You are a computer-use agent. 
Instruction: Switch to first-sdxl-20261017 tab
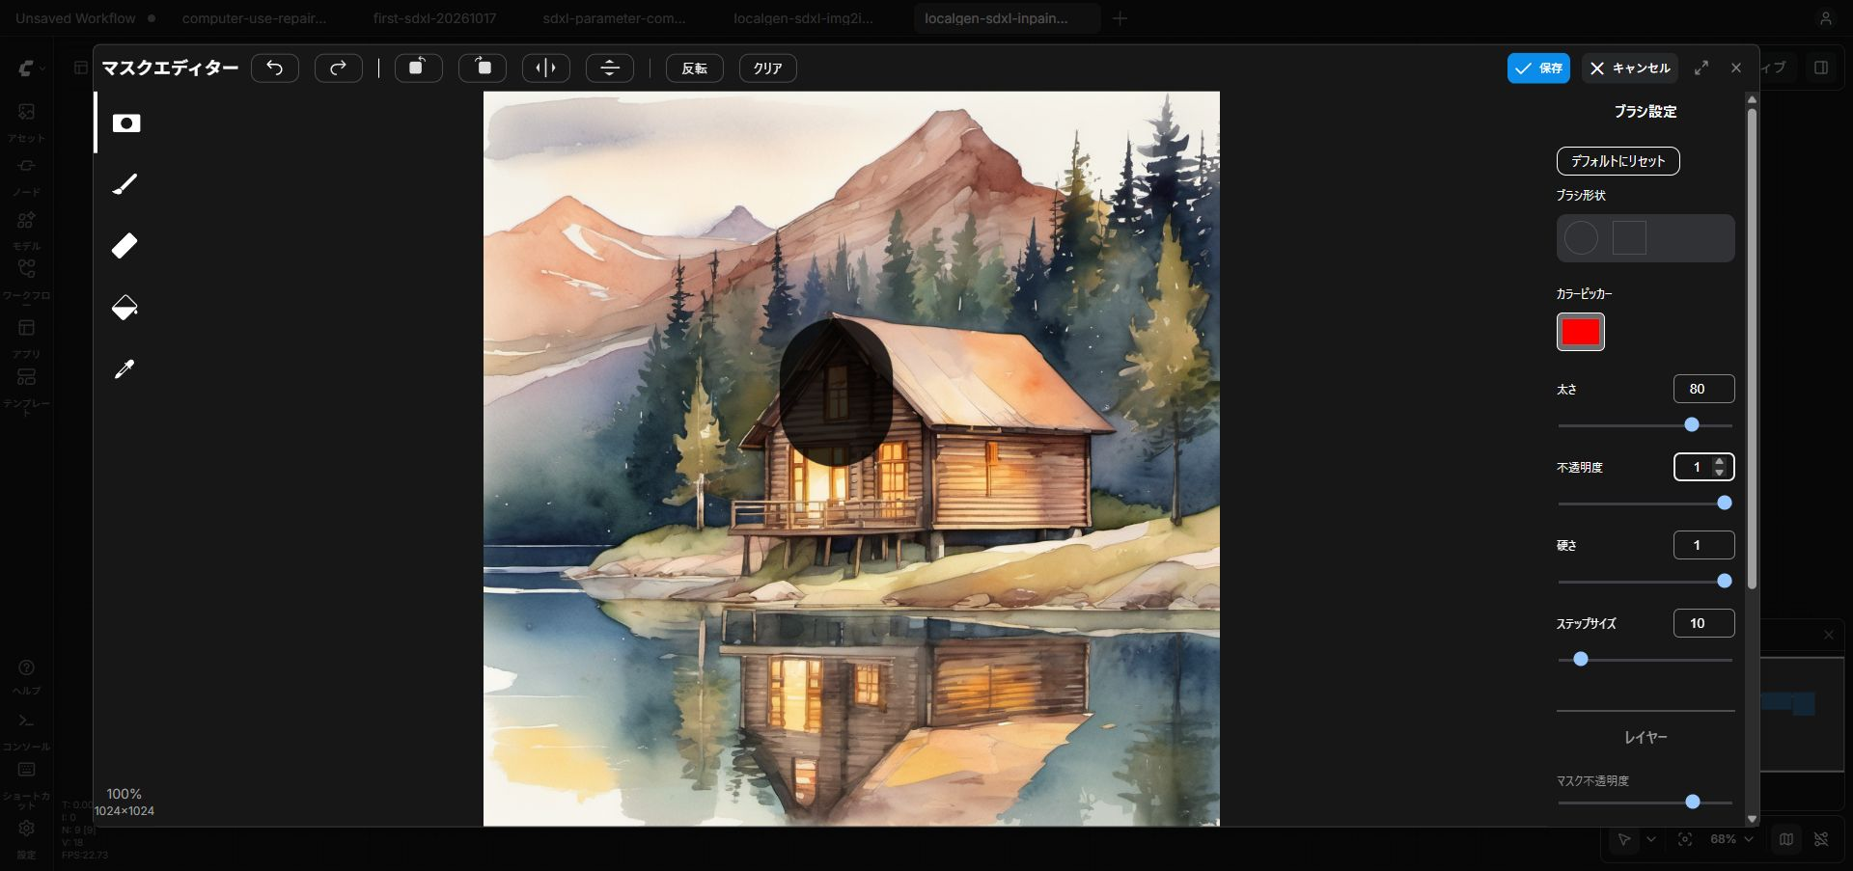434,18
